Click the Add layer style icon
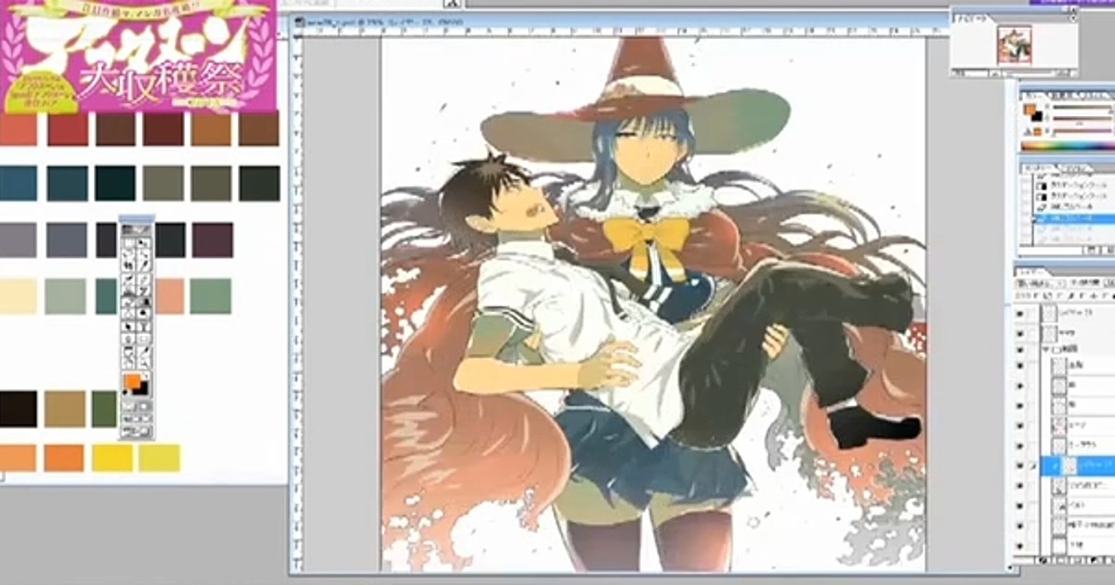Viewport: 1115px width, 585px height. [x=1043, y=560]
